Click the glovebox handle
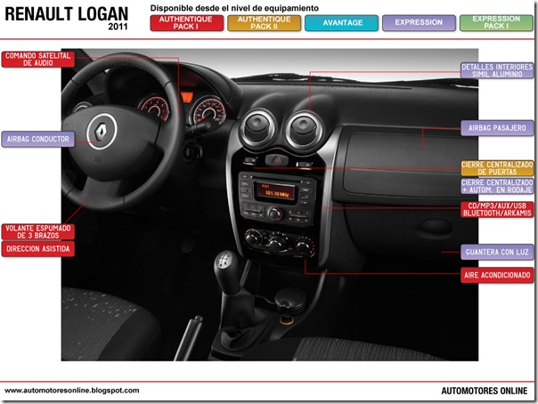Image resolution: width=538 pixels, height=404 pixels. point(435,227)
